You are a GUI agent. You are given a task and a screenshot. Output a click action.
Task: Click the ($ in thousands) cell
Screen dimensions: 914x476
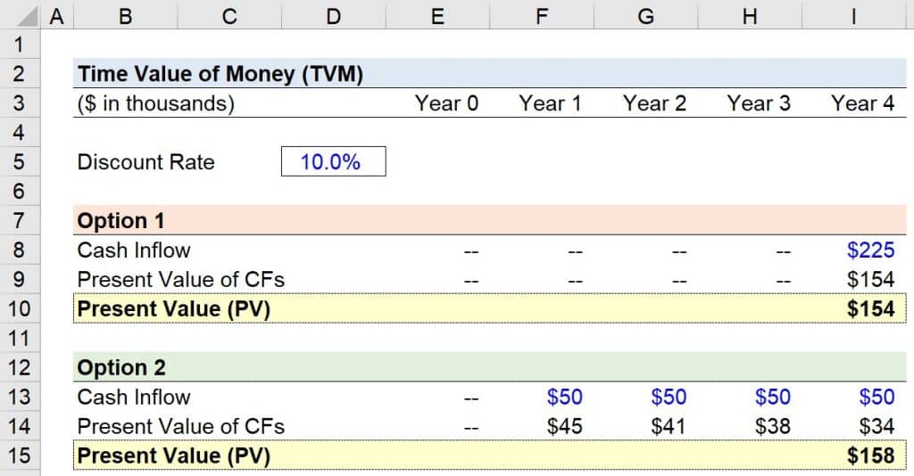click(x=155, y=103)
